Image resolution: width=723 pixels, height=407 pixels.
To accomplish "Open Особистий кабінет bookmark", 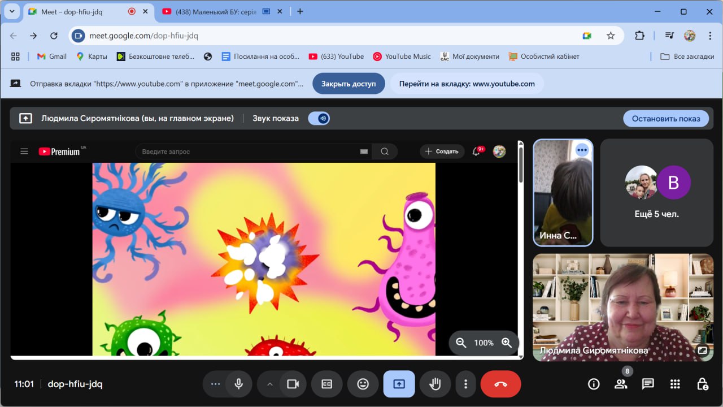I will click(544, 57).
